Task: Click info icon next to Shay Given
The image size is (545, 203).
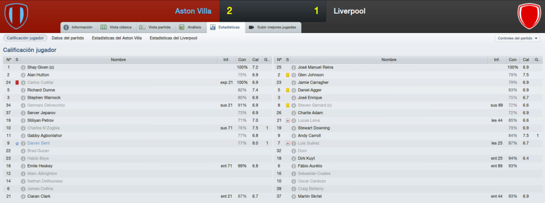Action: coord(23,67)
